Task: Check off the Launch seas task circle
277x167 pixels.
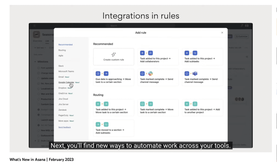Action: click(x=38, y=120)
